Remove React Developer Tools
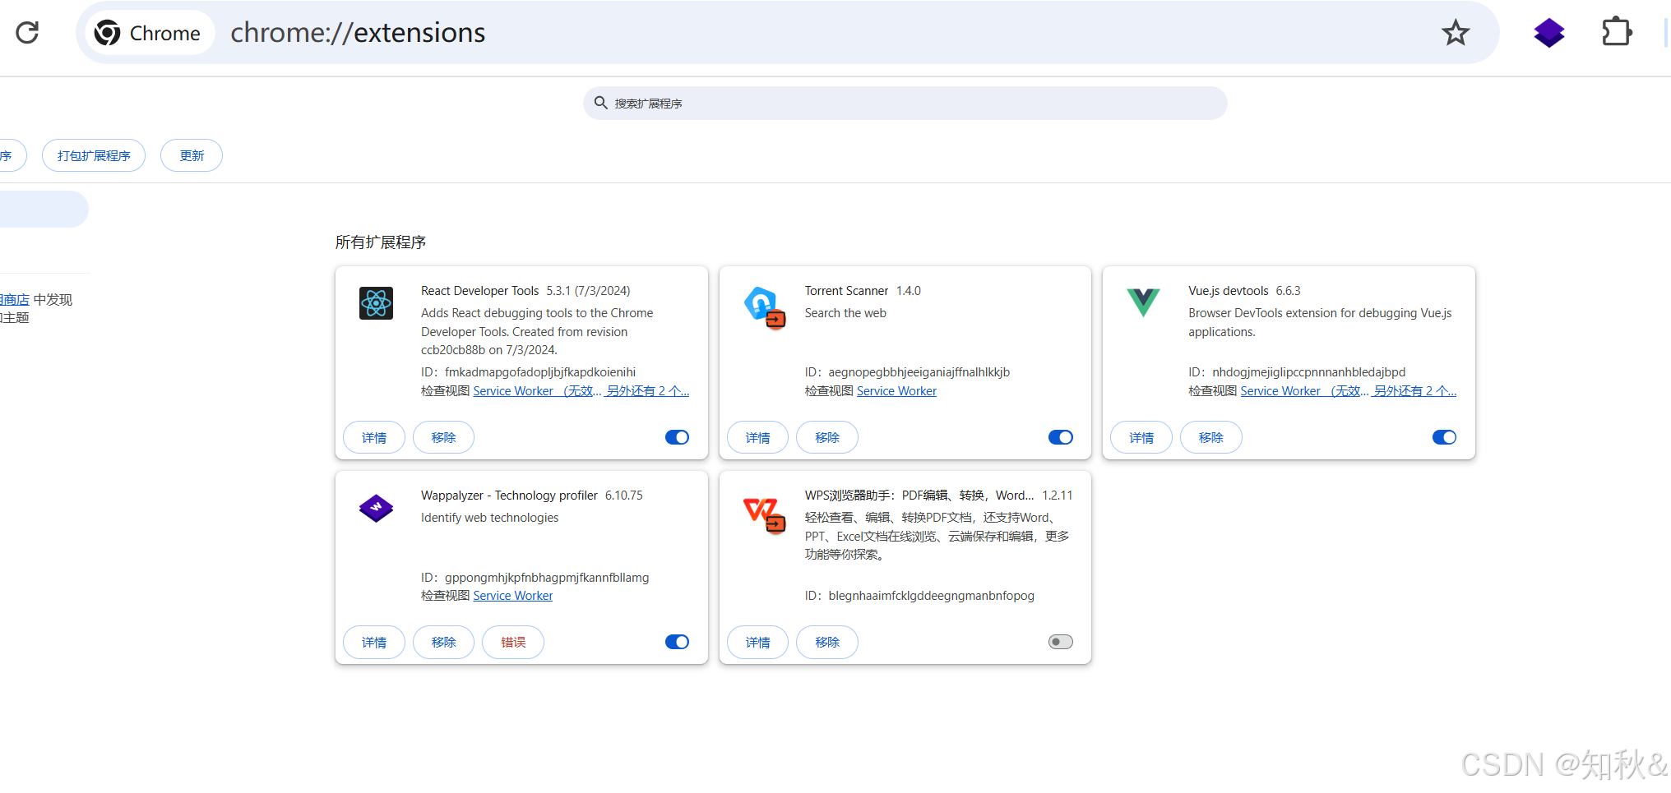Image resolution: width=1671 pixels, height=793 pixels. coord(443,437)
